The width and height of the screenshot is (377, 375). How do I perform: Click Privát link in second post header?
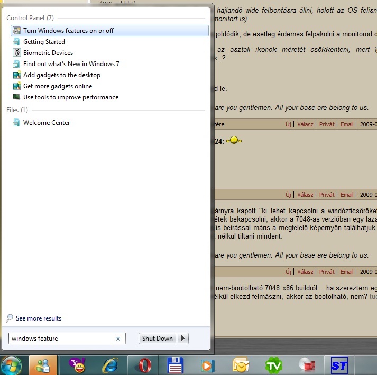click(327, 195)
